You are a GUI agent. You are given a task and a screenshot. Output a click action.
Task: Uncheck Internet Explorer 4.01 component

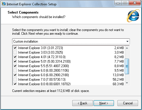[x=15, y=57]
